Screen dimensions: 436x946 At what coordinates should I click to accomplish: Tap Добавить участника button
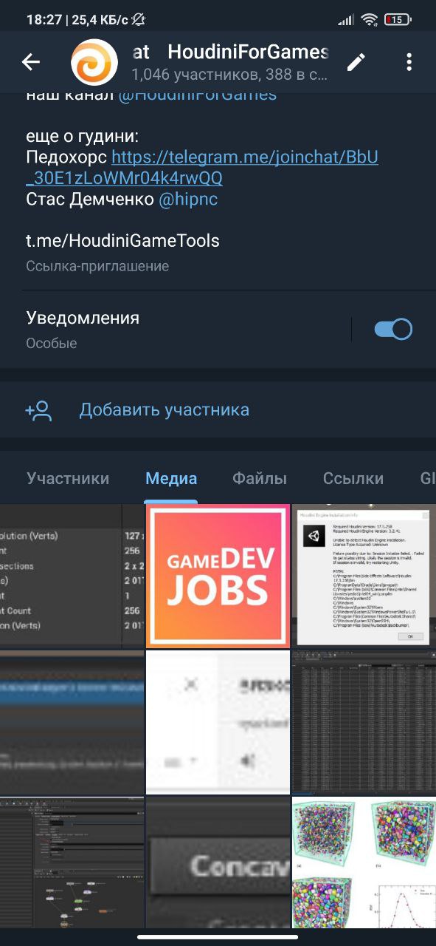[218, 410]
